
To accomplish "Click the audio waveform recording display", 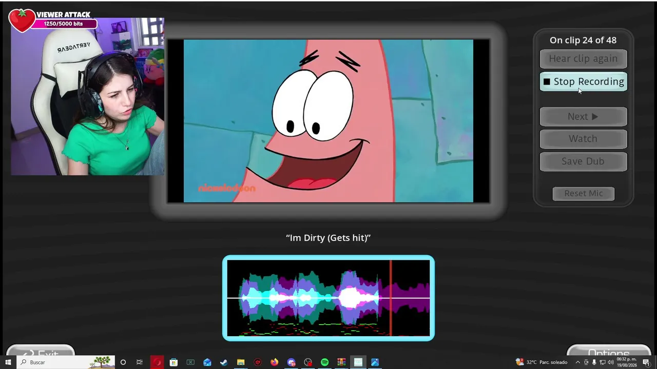I will [328, 298].
